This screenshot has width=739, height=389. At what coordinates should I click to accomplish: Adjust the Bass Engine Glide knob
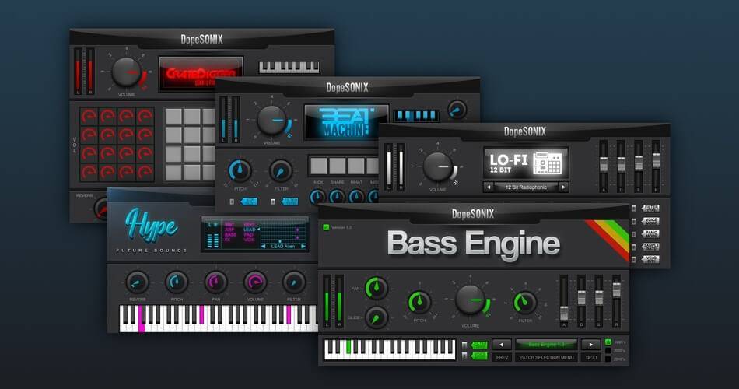tap(376, 317)
